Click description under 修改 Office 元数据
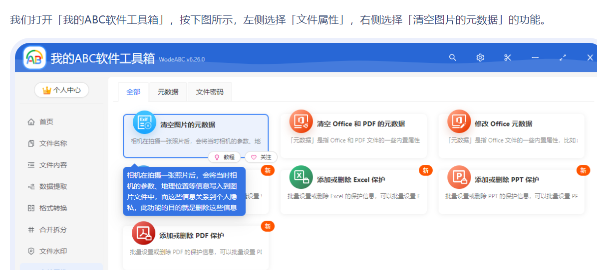The image size is (597, 270). coord(513,140)
